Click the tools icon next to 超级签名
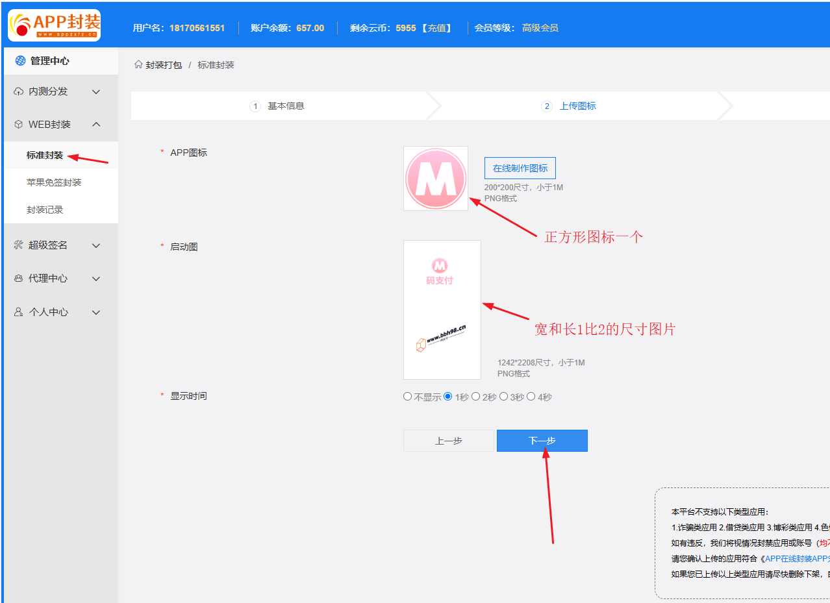The image size is (830, 603). [18, 245]
